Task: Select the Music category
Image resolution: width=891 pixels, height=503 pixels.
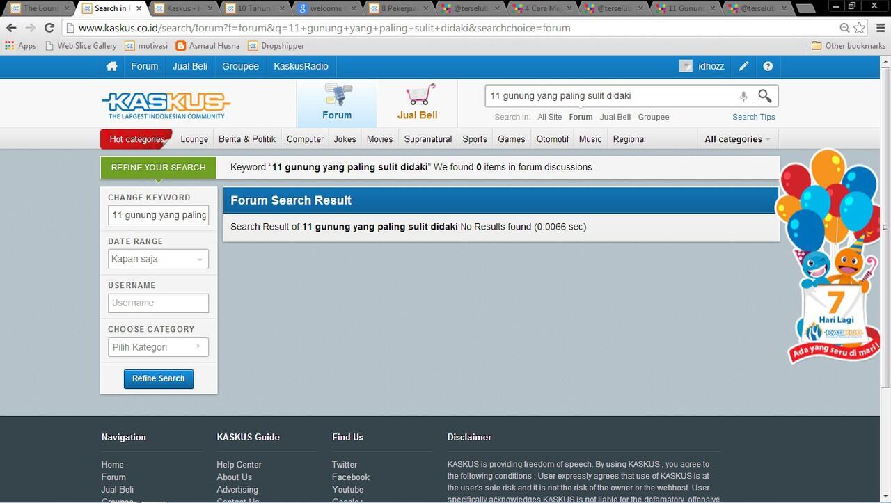Action: tap(590, 139)
